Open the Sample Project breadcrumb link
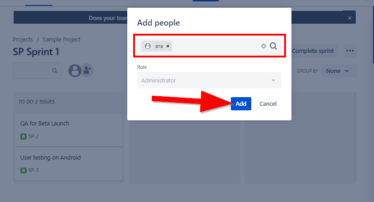This screenshot has height=202, width=374. tap(61, 39)
